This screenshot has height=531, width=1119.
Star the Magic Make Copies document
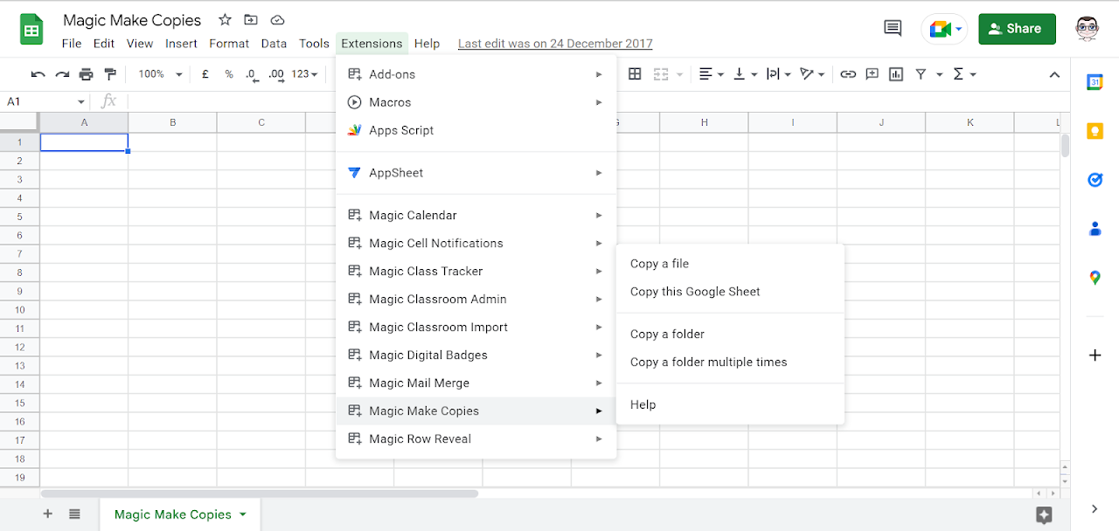click(225, 20)
